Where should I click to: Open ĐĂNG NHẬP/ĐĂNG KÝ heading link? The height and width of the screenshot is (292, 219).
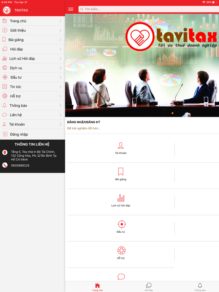(84, 122)
